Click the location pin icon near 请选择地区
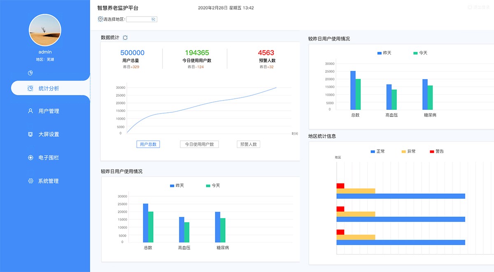Viewport: 494px width, 272px height. pyautogui.click(x=100, y=19)
